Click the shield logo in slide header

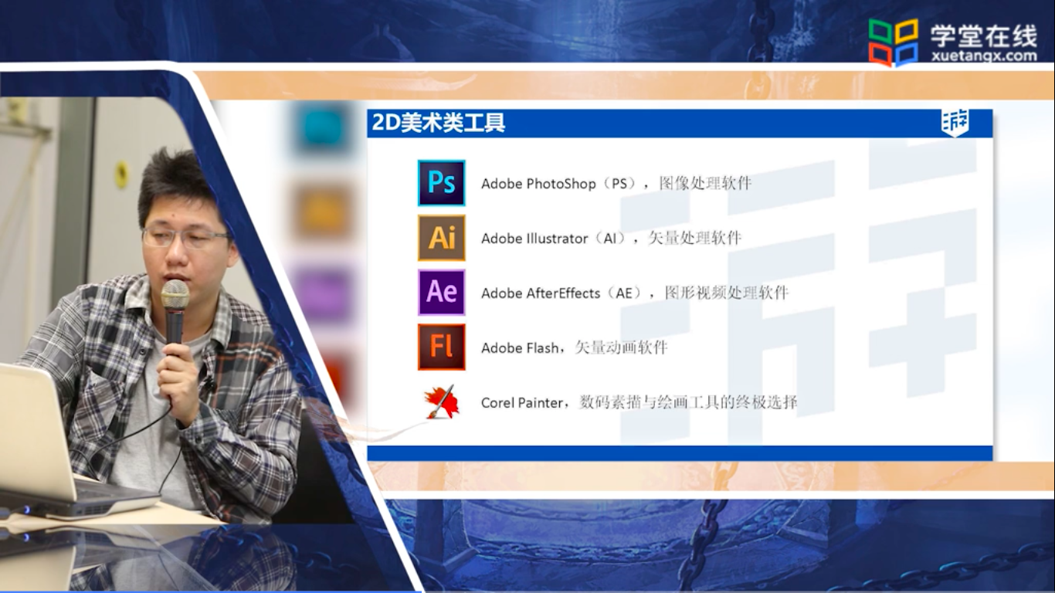click(955, 124)
